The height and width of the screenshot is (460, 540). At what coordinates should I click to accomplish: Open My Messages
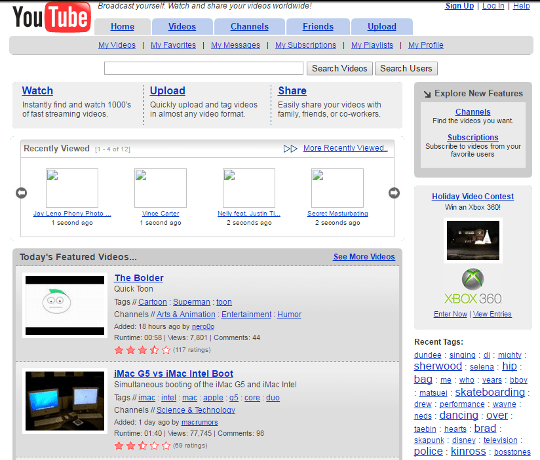point(235,45)
